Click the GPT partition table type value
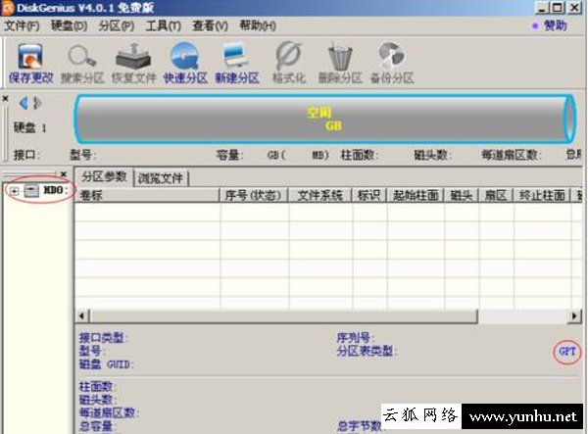 (567, 351)
